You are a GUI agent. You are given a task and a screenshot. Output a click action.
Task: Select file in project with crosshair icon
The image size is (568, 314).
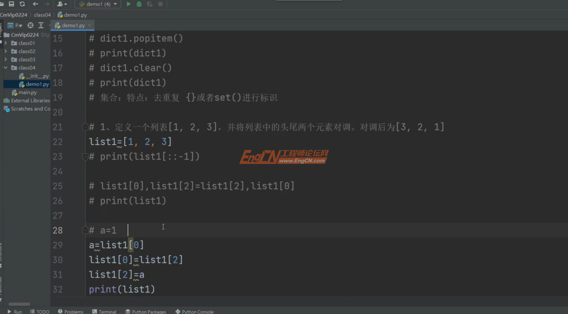30,25
